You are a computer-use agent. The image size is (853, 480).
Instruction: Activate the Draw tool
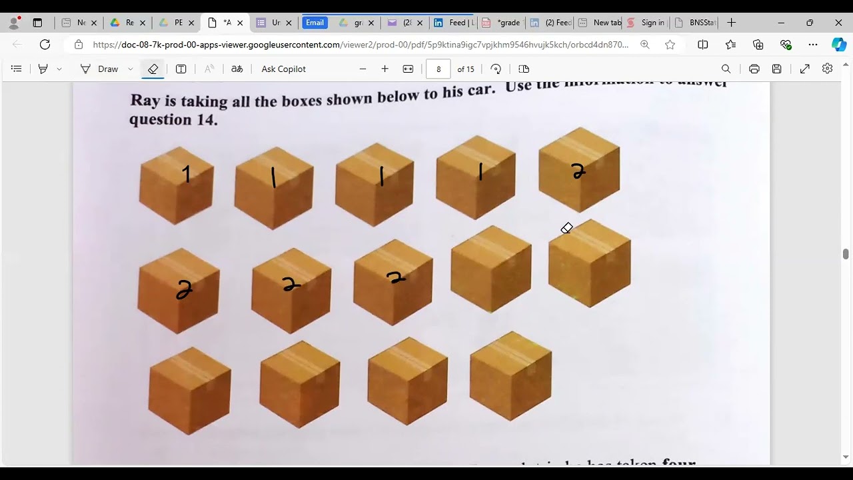[99, 69]
